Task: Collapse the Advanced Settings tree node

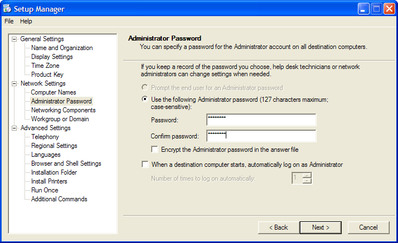Action: pyautogui.click(x=14, y=128)
